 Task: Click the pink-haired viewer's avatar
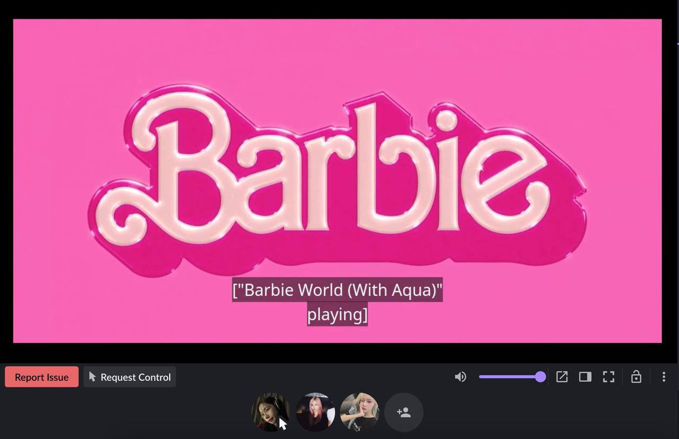pyautogui.click(x=315, y=412)
